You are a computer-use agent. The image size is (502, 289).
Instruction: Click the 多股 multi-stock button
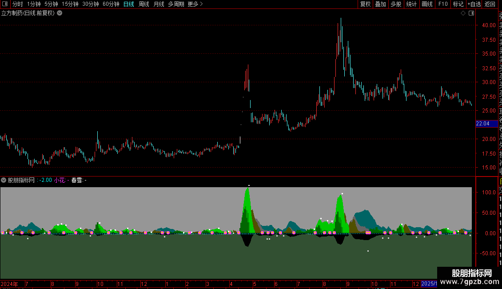pyautogui.click(x=396, y=4)
